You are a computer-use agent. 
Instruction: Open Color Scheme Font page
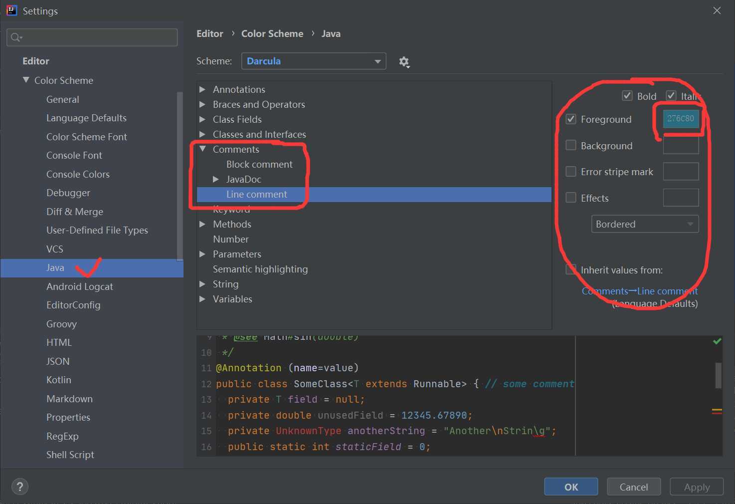[86, 137]
